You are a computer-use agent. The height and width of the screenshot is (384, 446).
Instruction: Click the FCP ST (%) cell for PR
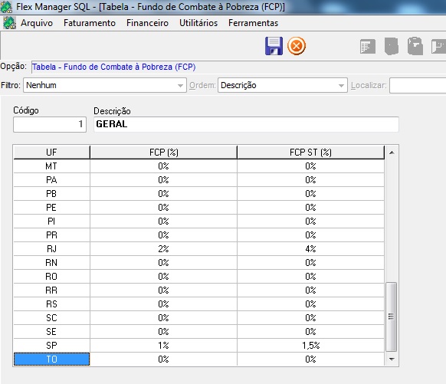tap(310, 235)
